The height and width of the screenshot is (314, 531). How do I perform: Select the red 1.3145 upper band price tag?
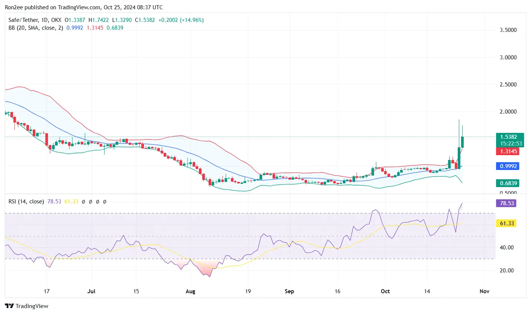pos(508,151)
